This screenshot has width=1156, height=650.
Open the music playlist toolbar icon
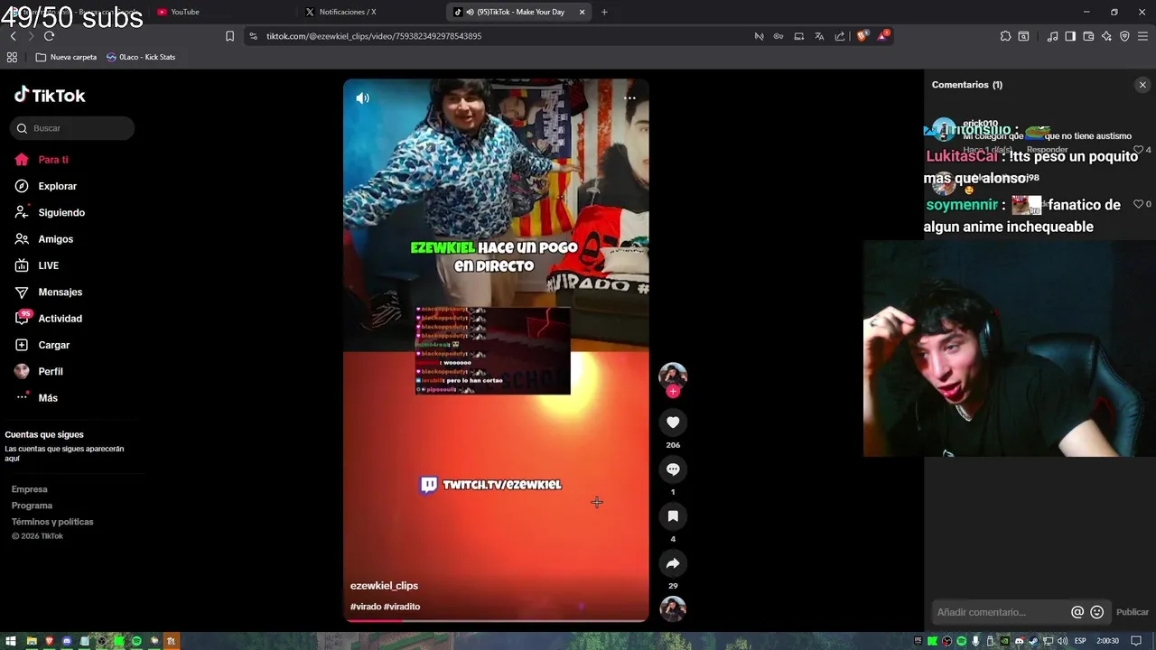point(1052,36)
